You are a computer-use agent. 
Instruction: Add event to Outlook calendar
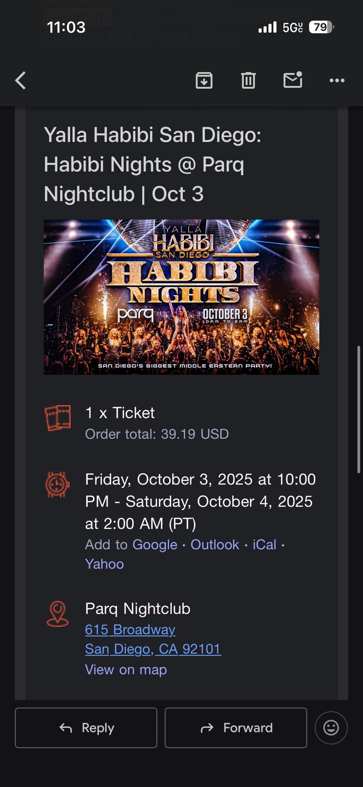(215, 544)
